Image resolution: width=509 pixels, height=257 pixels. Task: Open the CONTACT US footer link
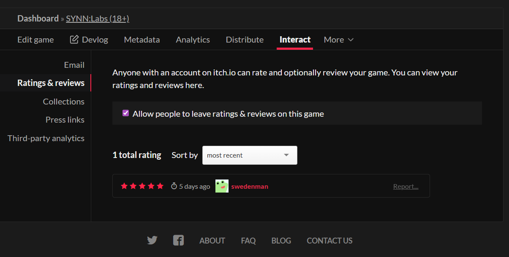tap(329, 241)
